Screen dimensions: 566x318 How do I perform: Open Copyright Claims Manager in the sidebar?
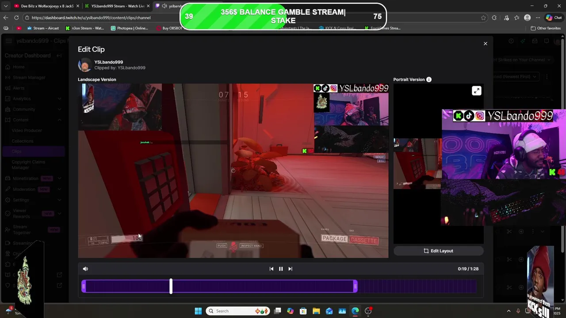[x=28, y=165]
